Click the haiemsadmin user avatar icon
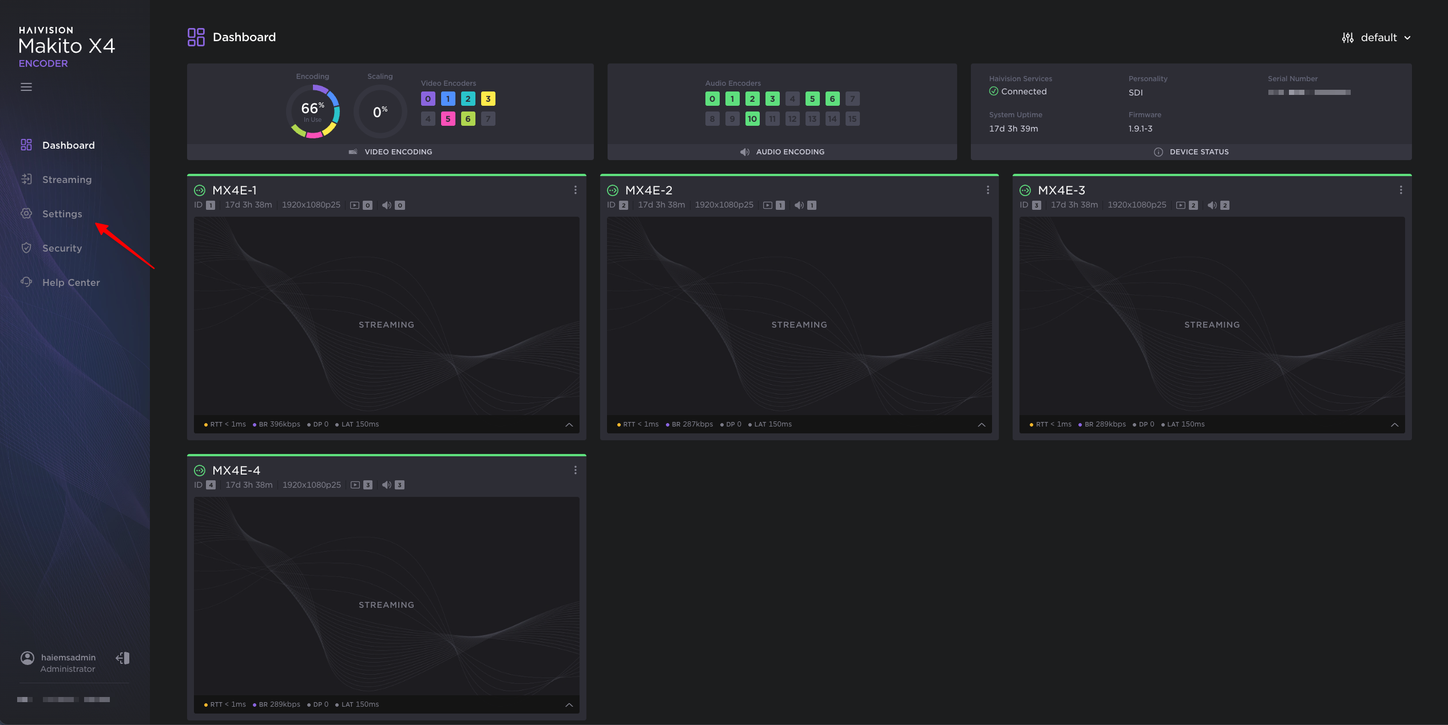The width and height of the screenshot is (1448, 725). (27, 658)
